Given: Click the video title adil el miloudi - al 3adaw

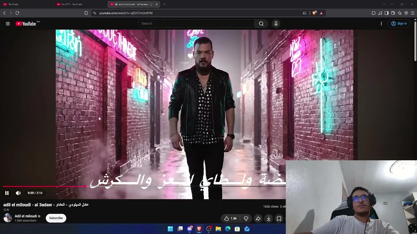Looking at the screenshot, I should [46, 205].
